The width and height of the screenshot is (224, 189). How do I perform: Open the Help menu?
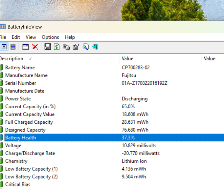click(70, 37)
